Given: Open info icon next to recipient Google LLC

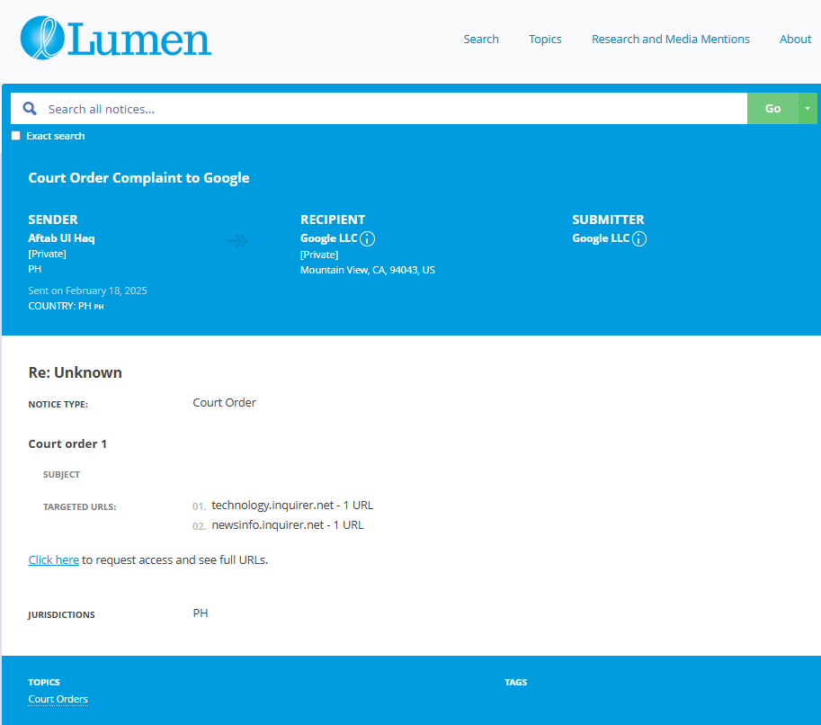Looking at the screenshot, I should tap(368, 239).
